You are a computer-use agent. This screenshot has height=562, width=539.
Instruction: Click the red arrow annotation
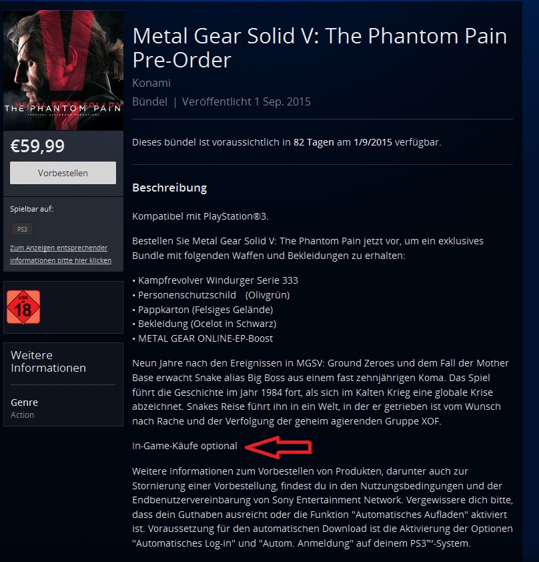pos(278,447)
